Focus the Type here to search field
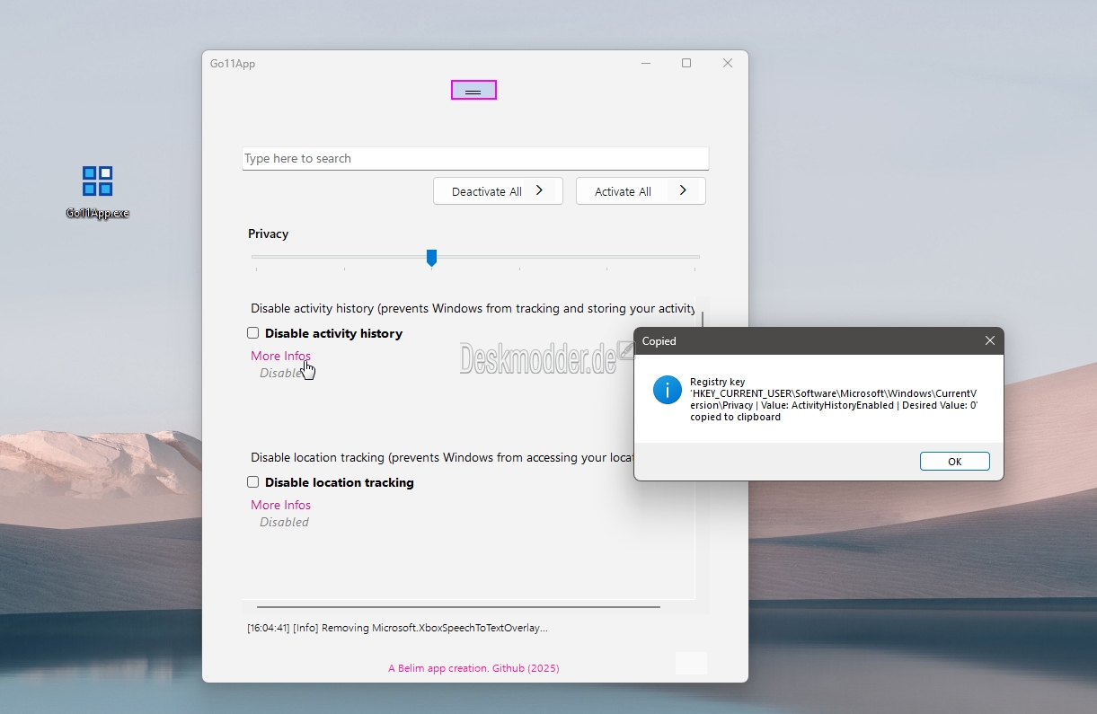This screenshot has height=714, width=1097. [x=475, y=159]
